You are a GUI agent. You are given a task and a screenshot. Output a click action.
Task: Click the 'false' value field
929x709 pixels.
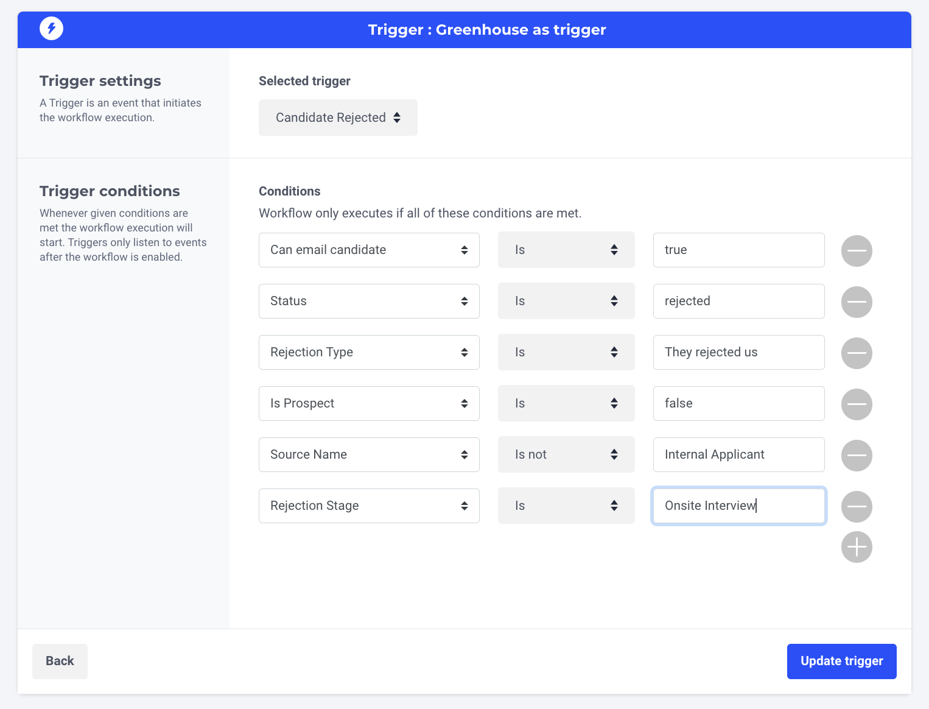[739, 403]
